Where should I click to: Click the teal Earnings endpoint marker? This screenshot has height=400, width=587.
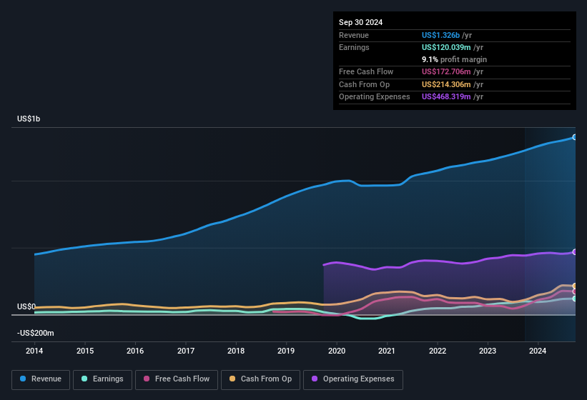[575, 299]
